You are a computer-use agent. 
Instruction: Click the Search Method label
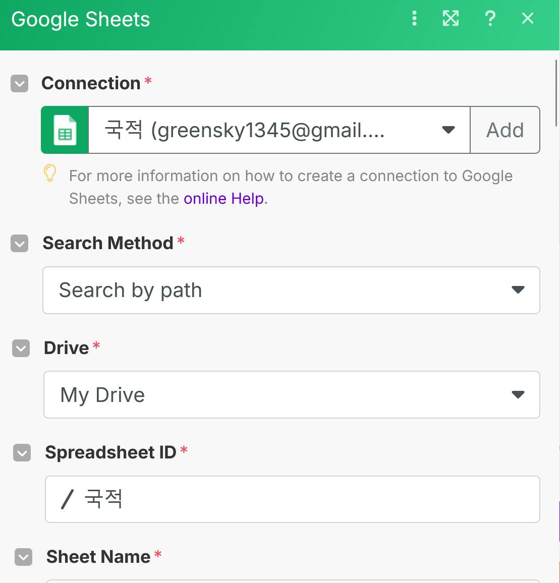tap(108, 243)
